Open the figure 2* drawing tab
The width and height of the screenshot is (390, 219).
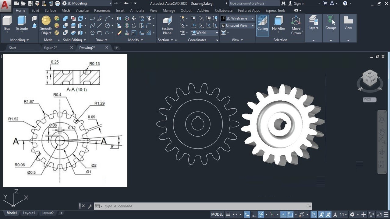(51, 48)
